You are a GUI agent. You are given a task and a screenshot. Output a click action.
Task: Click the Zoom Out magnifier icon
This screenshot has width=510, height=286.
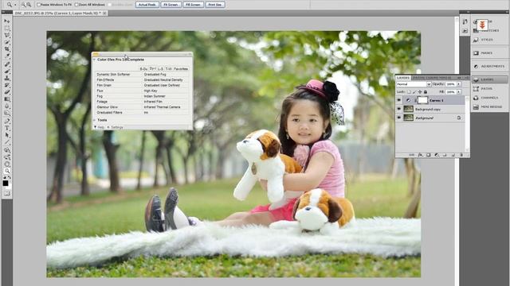click(x=29, y=5)
